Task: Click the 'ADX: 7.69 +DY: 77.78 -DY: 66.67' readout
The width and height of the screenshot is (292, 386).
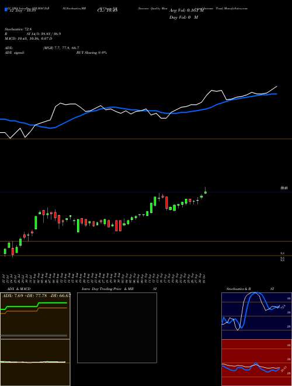Action: click(x=36, y=295)
